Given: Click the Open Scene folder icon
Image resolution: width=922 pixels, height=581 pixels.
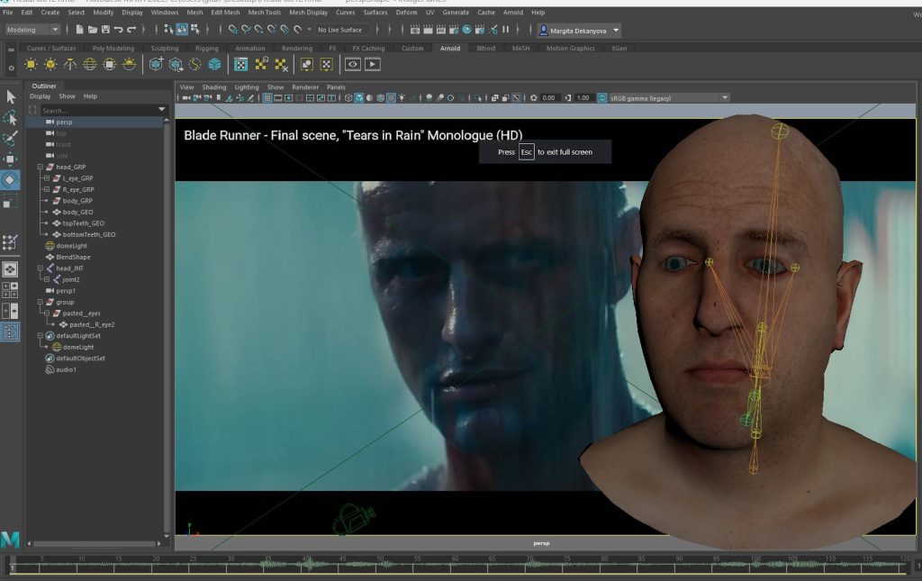Looking at the screenshot, I should [93, 30].
